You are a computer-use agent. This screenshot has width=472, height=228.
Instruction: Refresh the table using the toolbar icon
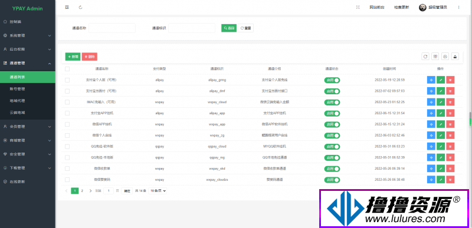click(x=425, y=56)
